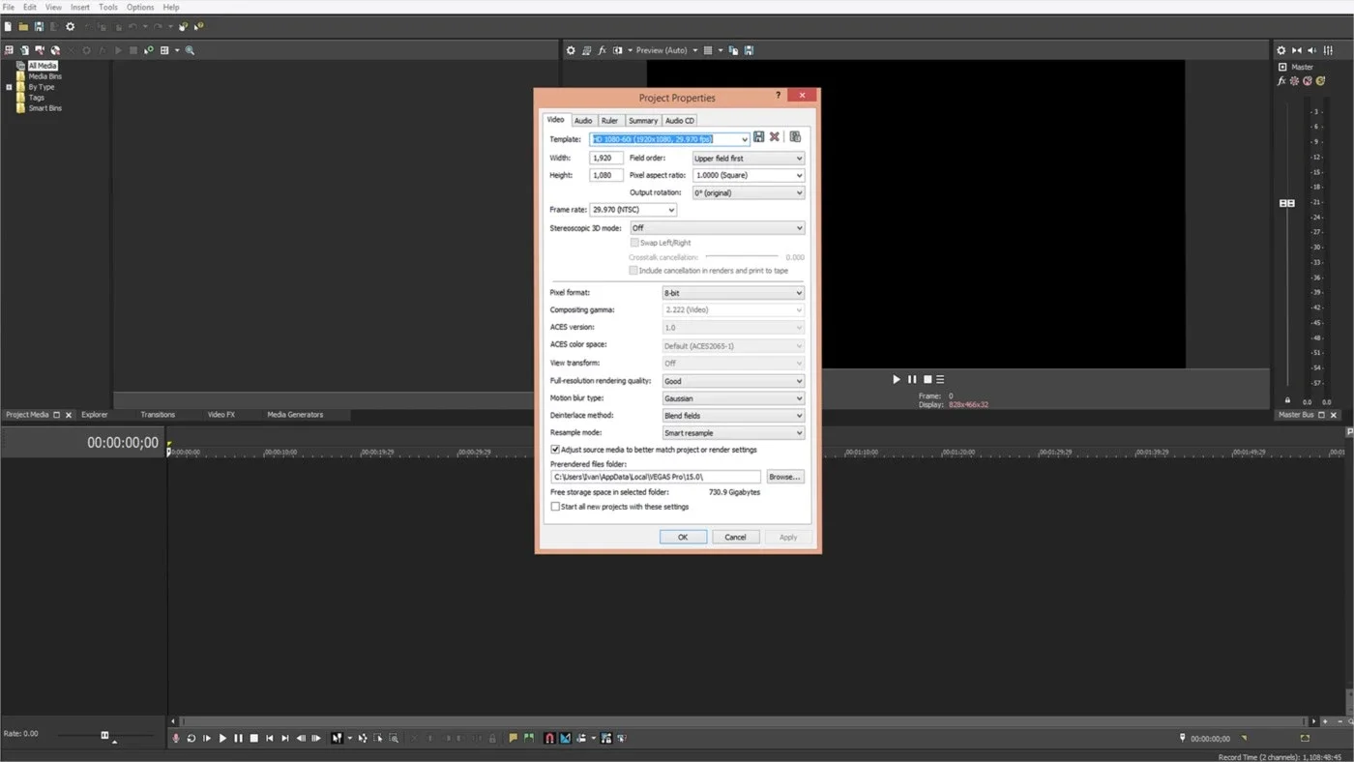
Task: Expand the Deinterlace method dropdown
Action: tap(733, 416)
